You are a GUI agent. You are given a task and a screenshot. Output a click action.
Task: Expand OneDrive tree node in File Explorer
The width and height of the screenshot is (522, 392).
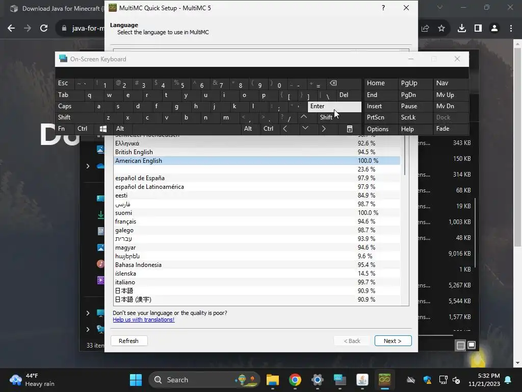pyautogui.click(x=88, y=166)
